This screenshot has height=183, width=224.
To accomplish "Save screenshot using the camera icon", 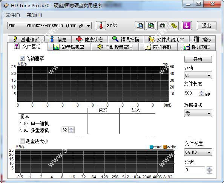I will [162, 26].
